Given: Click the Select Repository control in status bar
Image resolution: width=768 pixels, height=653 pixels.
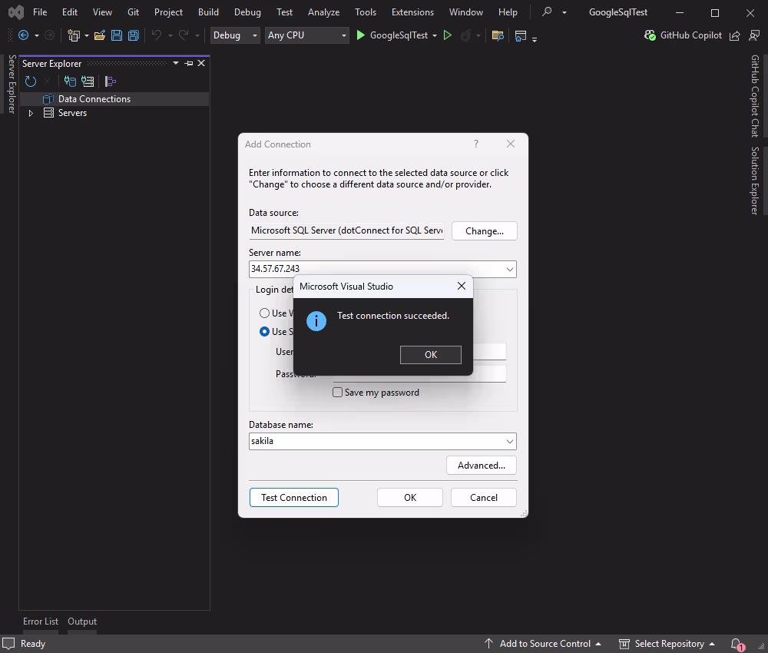Looking at the screenshot, I should pos(667,643).
